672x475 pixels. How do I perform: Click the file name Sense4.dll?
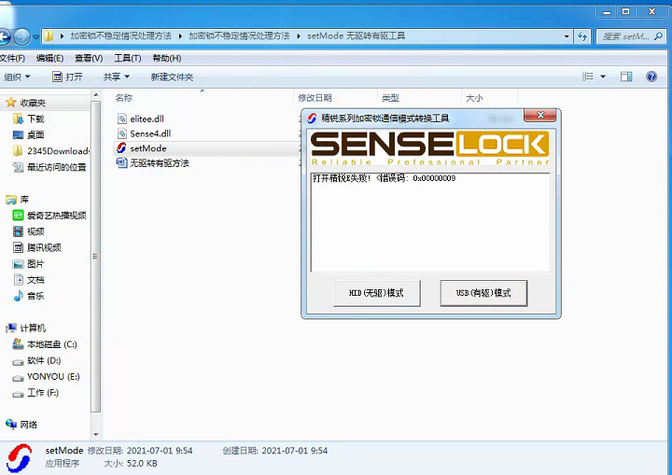[150, 133]
